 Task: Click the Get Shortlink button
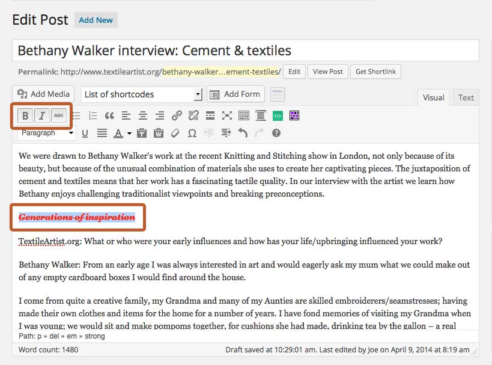pyautogui.click(x=375, y=72)
